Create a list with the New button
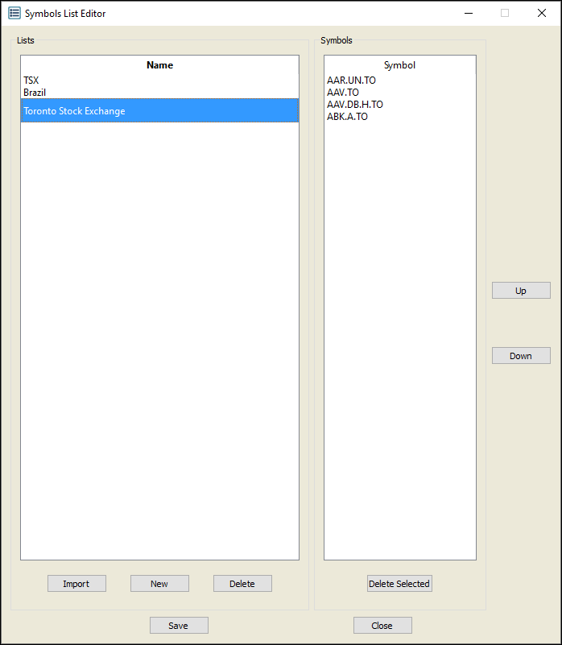Viewport: 562px width, 645px height. click(159, 584)
